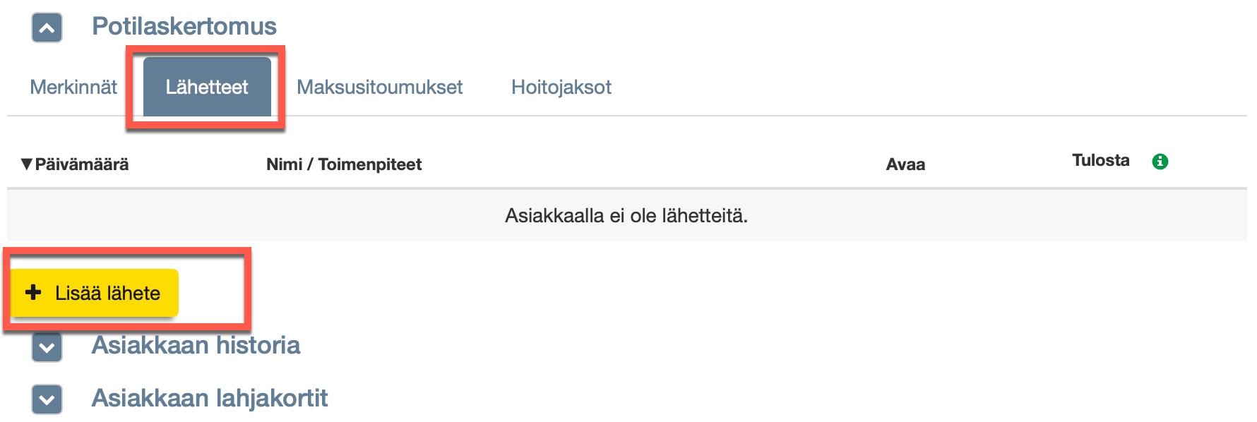Open the Asiakkaan lahjakortit heading

[x=210, y=398]
